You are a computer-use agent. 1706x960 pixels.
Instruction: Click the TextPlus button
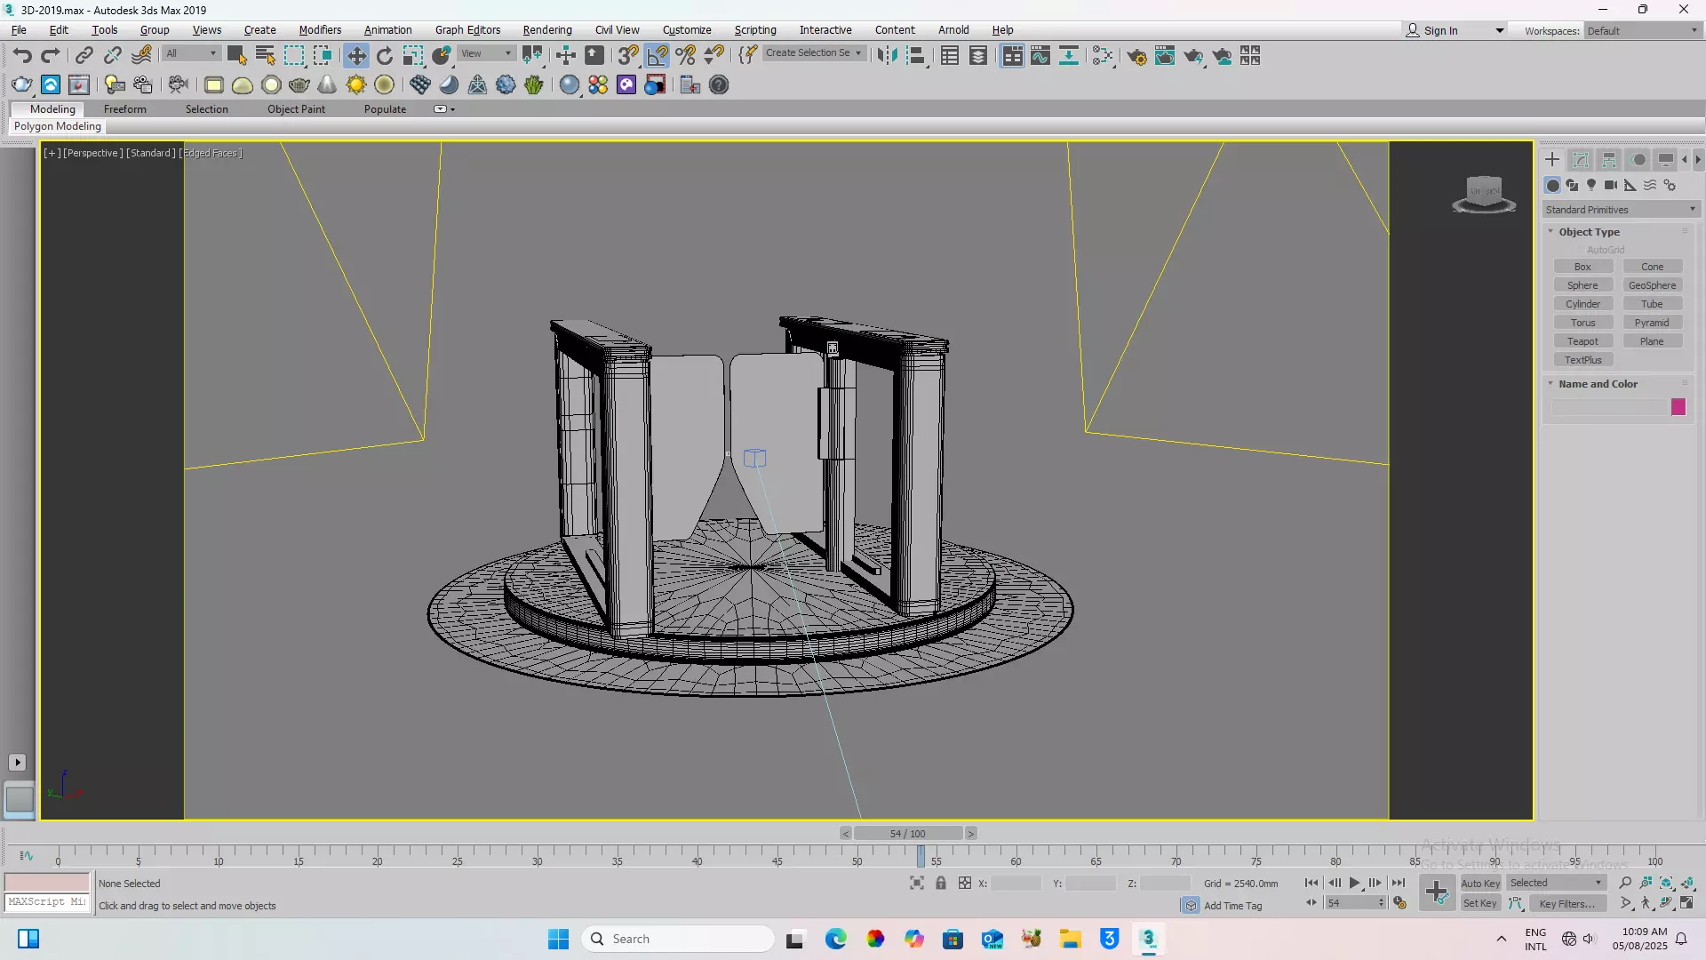1582,360
